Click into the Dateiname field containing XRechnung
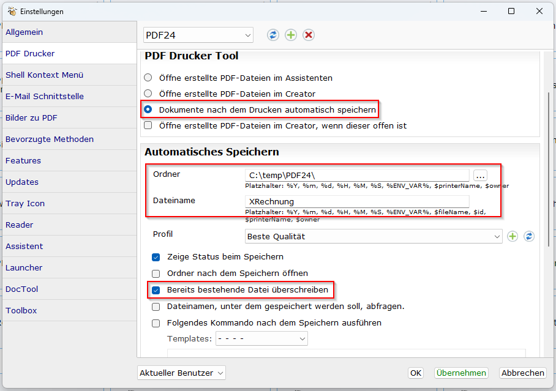556x391 pixels. tap(356, 201)
